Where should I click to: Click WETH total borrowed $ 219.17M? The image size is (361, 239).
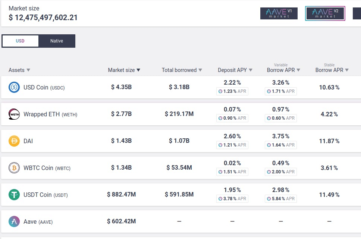pyautogui.click(x=179, y=114)
